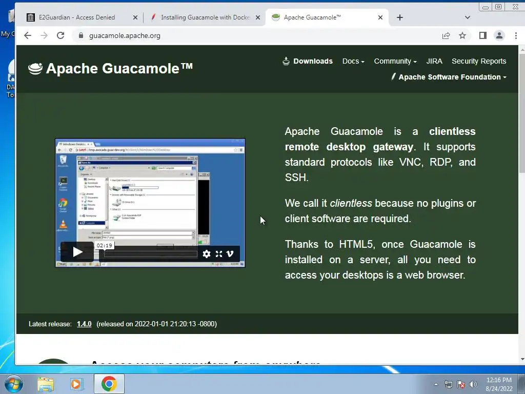Open the Downloads page

pos(308,61)
